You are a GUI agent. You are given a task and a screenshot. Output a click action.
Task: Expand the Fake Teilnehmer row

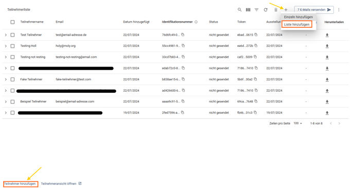point(6,79)
